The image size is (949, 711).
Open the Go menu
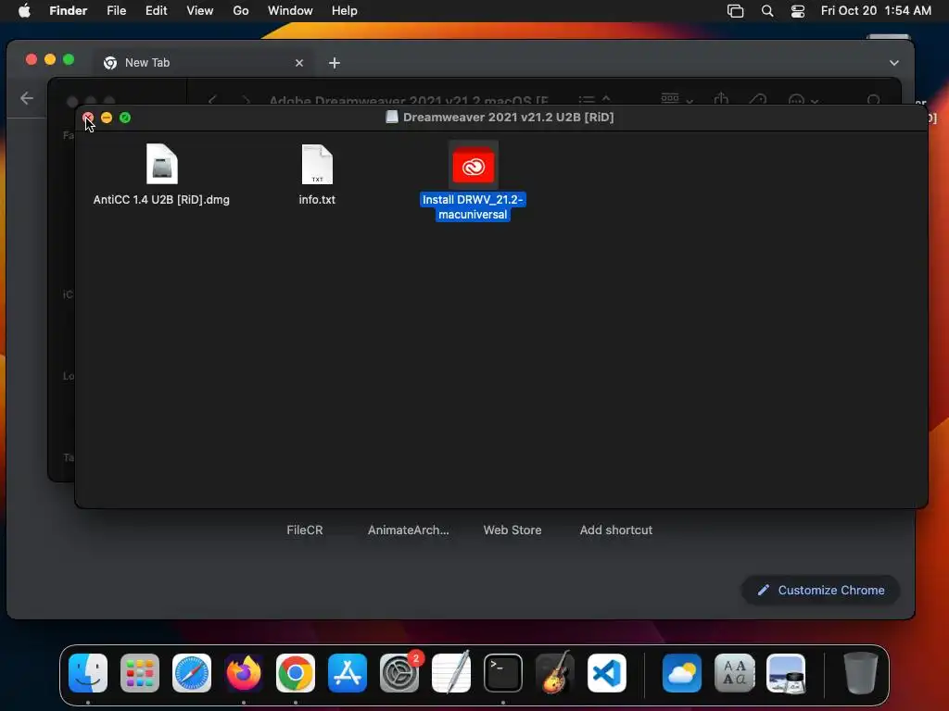click(x=241, y=11)
